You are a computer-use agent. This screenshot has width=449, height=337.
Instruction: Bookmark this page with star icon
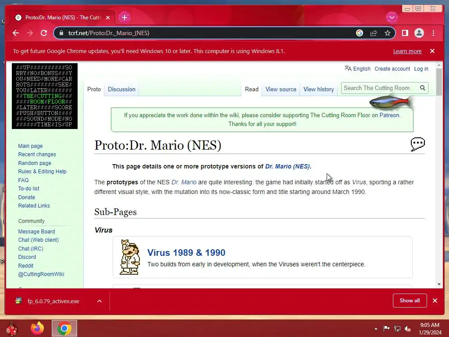tap(388, 33)
